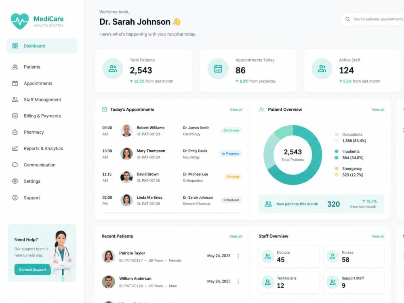Click Robert Williams' avatar photo
404x303 pixels.
pos(126,130)
